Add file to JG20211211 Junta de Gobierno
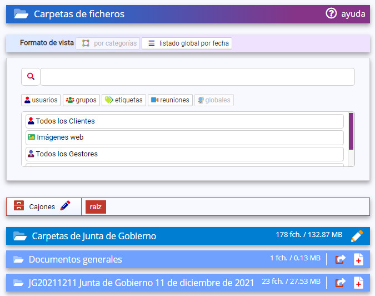The height and width of the screenshot is (296, 375). pyautogui.click(x=358, y=283)
